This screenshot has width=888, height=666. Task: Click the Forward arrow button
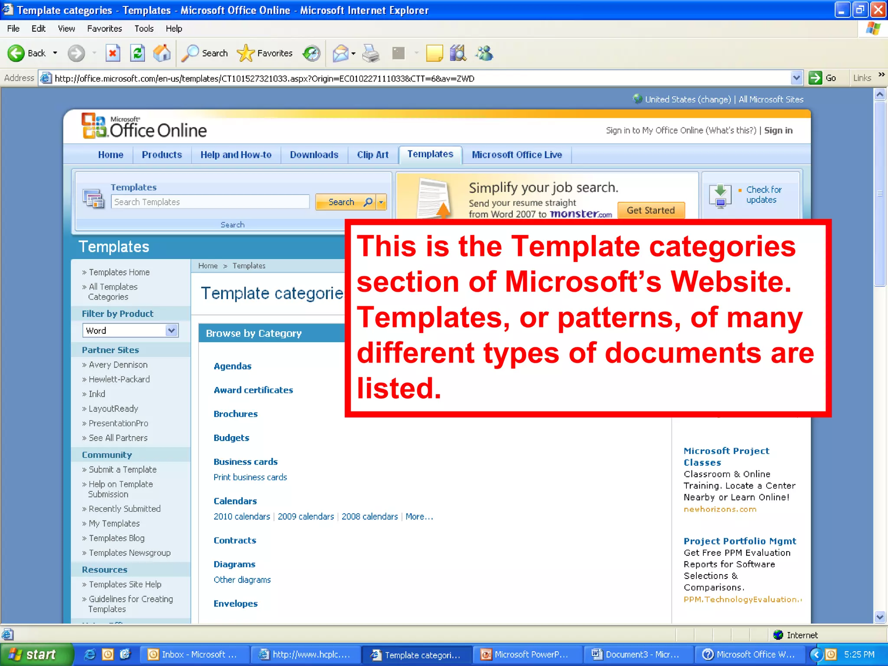pyautogui.click(x=76, y=53)
